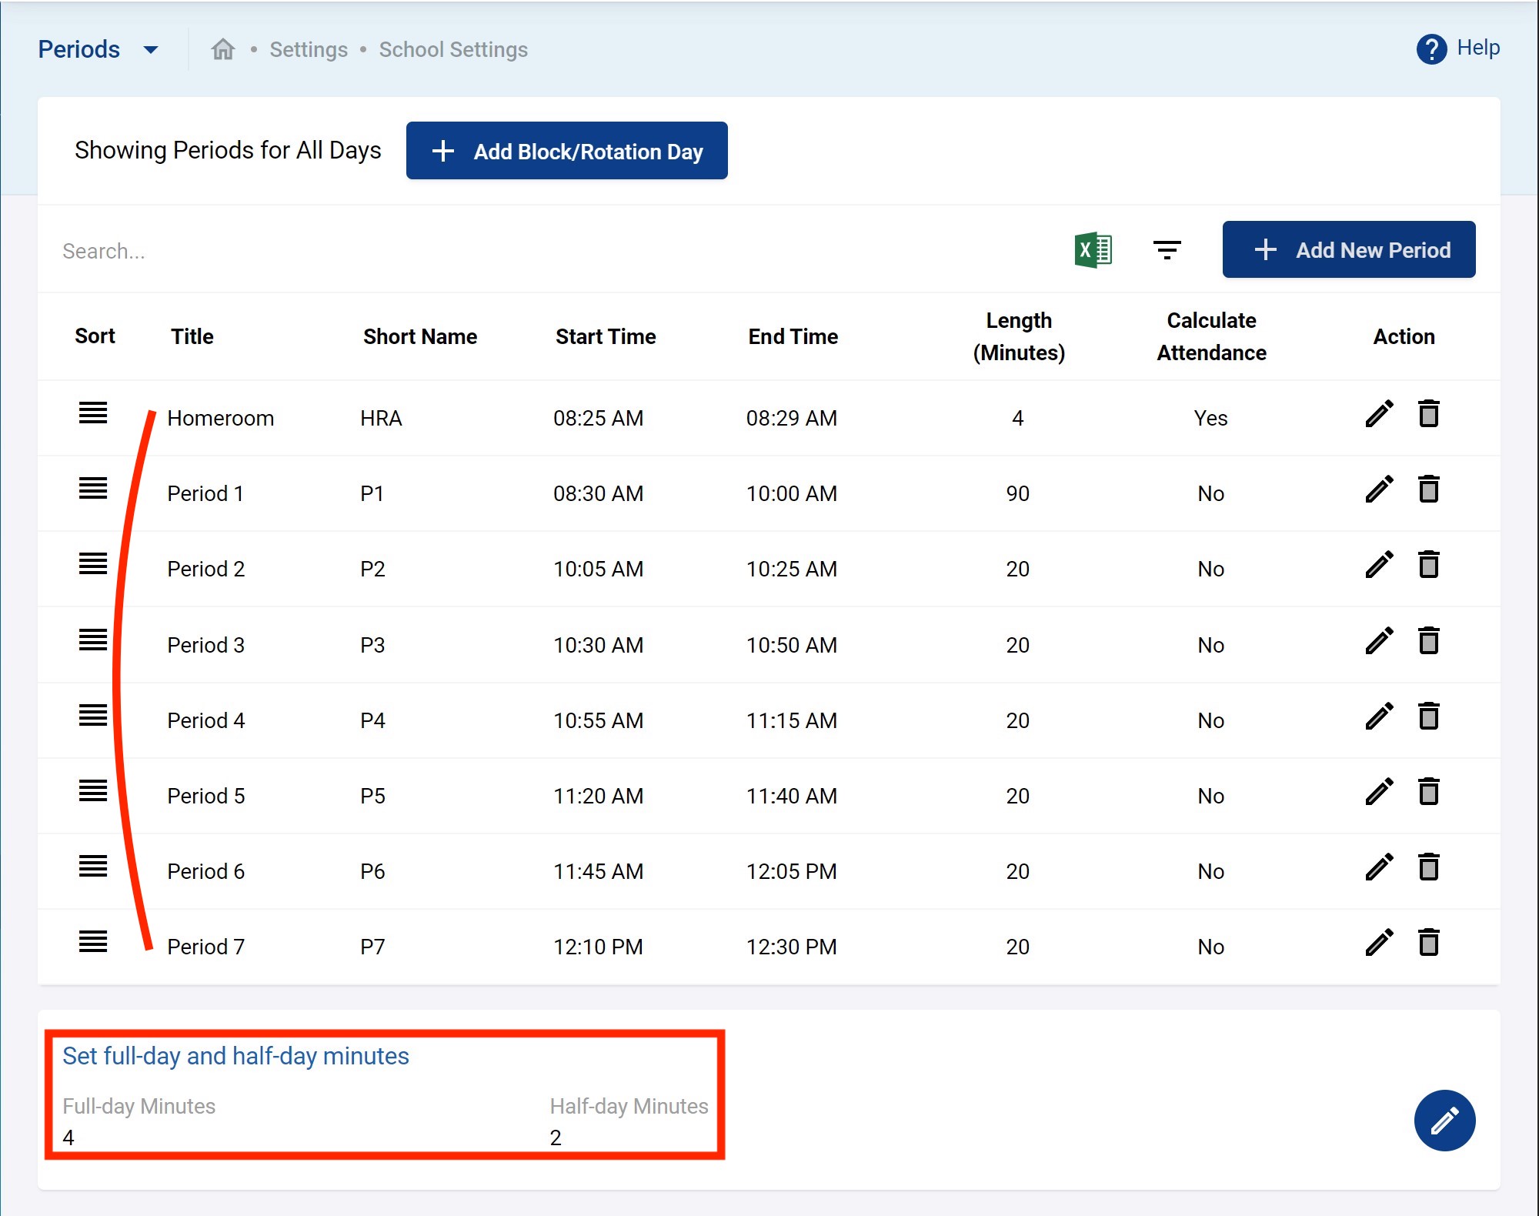1539x1216 pixels.
Task: Grab the sort handle for Period 6
Action: point(93,867)
